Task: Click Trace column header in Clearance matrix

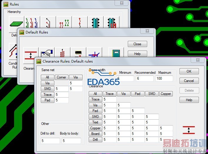Action: coord(110,94)
